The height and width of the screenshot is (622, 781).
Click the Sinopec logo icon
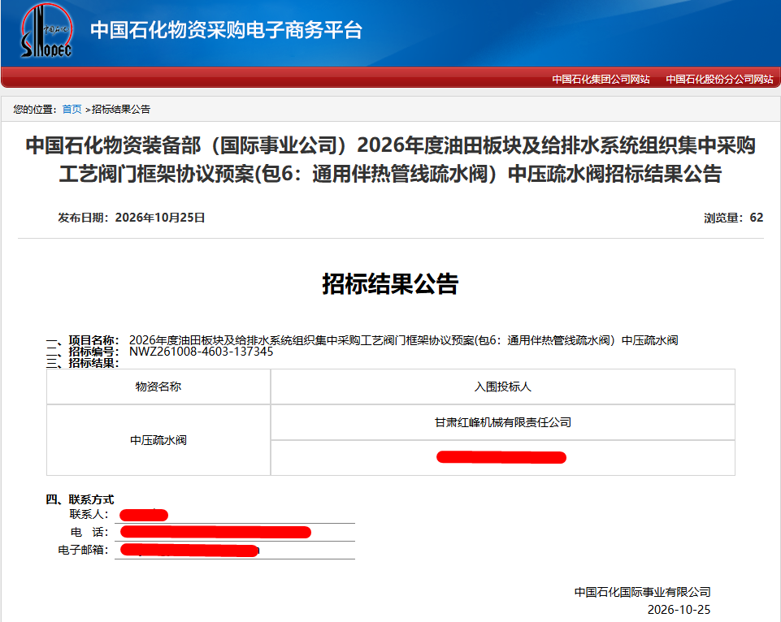point(46,30)
